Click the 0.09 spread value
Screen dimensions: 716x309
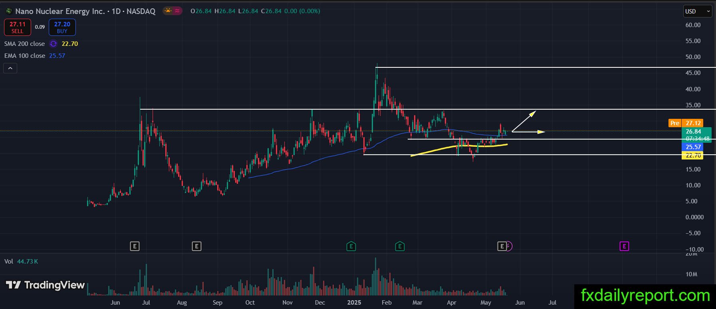click(x=40, y=27)
